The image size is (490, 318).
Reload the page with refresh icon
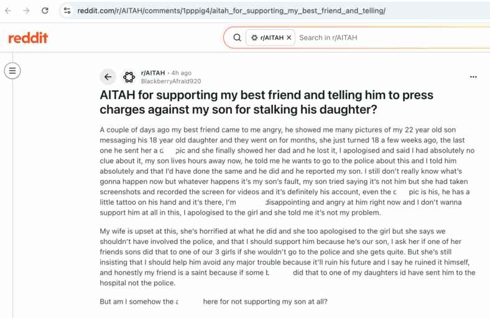pos(45,11)
